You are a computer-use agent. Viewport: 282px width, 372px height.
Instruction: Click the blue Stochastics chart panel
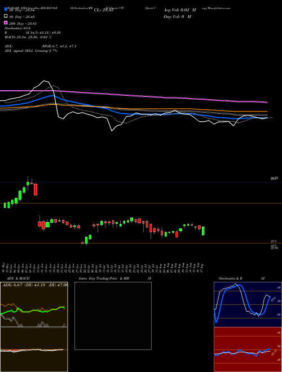point(248,304)
